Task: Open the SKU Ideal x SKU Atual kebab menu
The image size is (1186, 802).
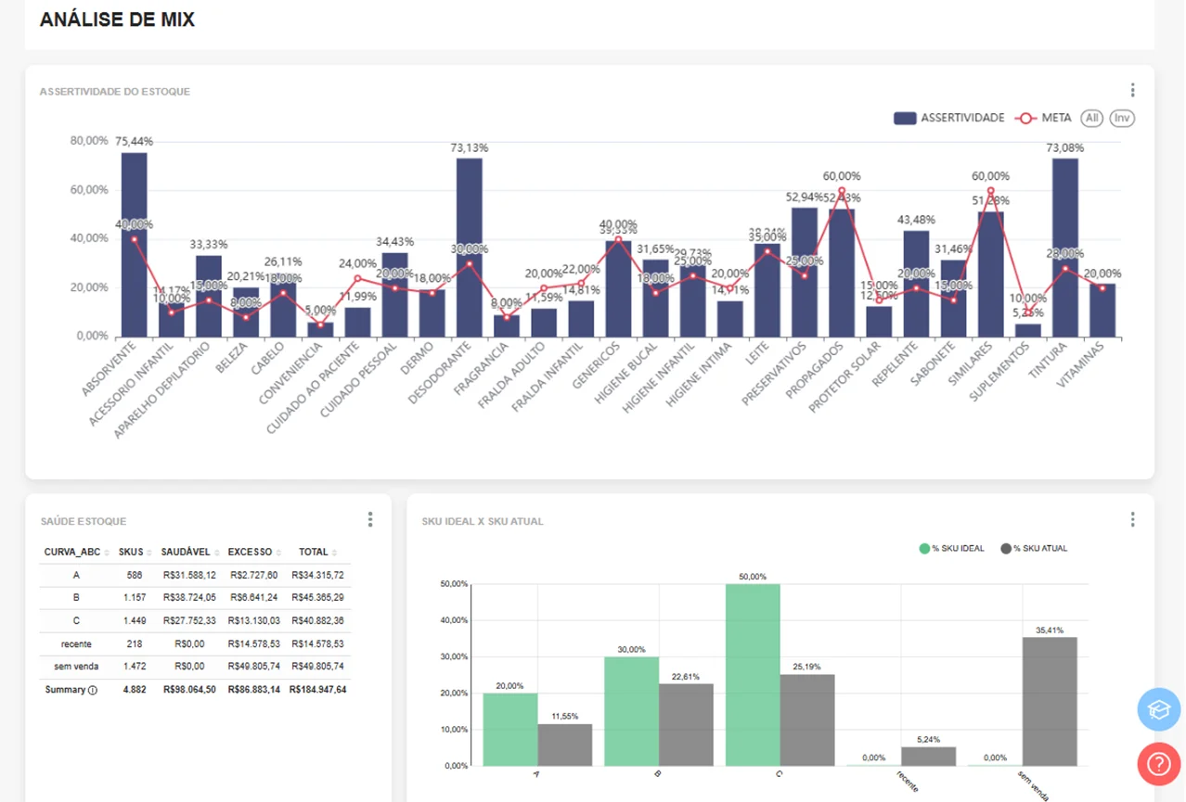Action: point(1132,520)
